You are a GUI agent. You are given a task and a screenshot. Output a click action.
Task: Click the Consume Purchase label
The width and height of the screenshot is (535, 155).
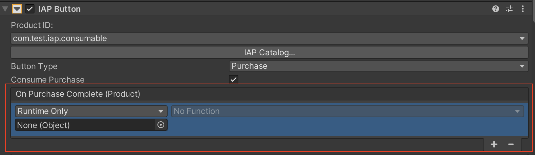click(x=48, y=80)
